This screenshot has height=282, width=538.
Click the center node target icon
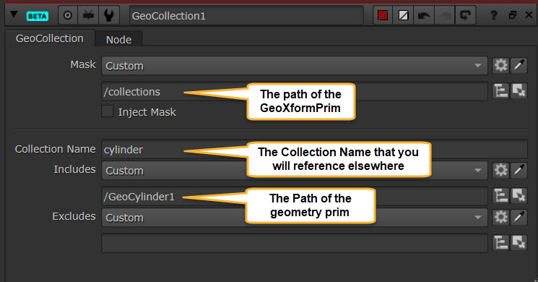[x=68, y=15]
